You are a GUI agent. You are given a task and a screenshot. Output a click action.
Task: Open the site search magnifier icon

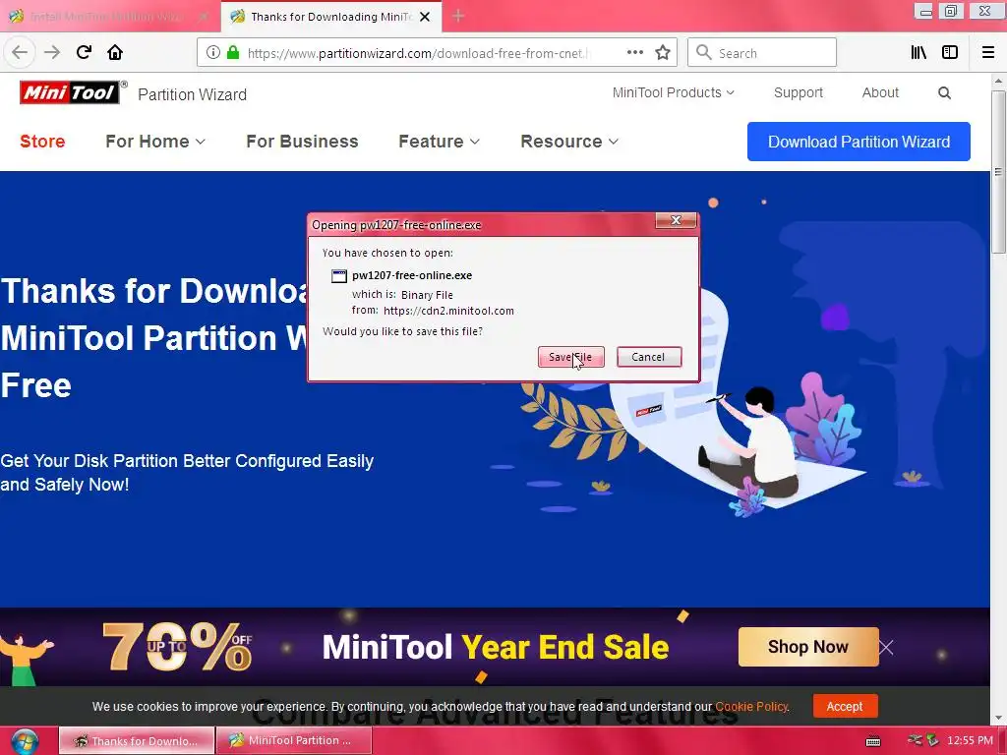point(944,93)
